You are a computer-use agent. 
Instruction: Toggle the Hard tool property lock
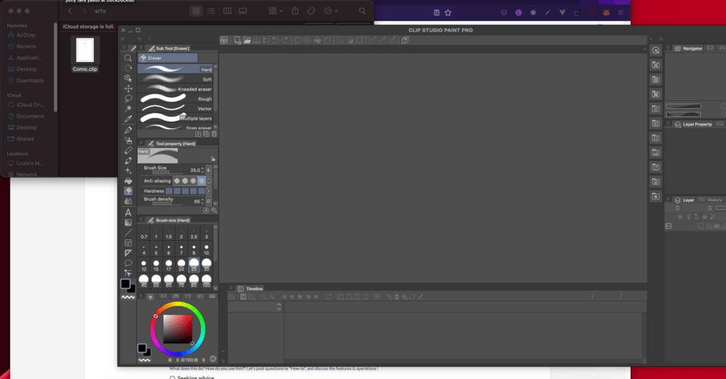tap(213, 159)
